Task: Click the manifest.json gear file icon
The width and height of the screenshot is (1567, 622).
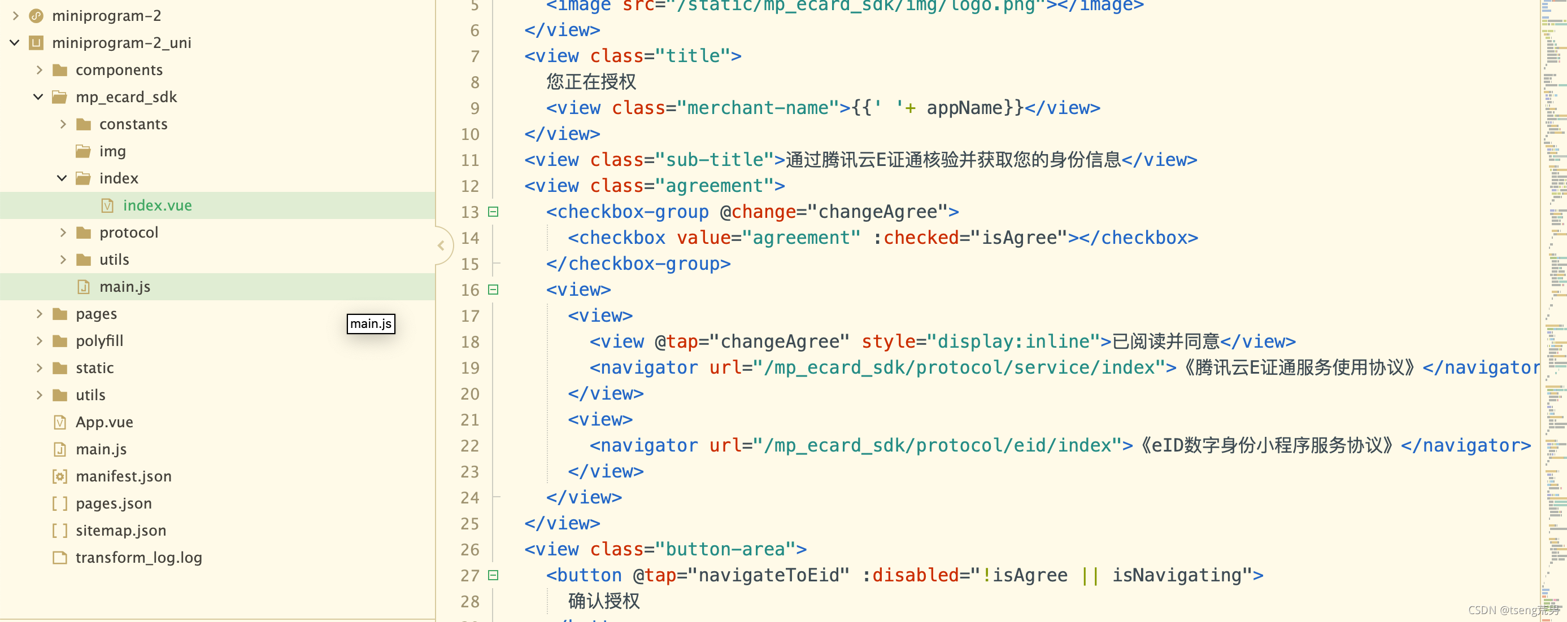Action: [60, 477]
